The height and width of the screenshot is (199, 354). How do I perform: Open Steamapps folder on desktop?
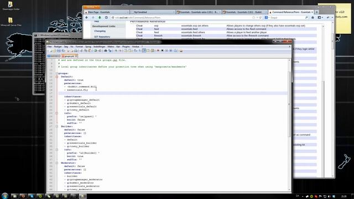click(x=11, y=6)
